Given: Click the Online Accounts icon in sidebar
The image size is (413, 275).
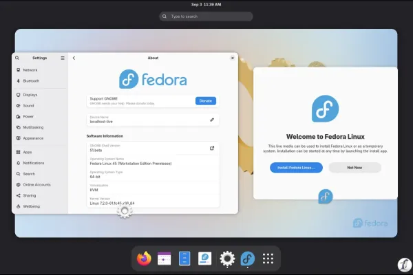Looking at the screenshot, I should pos(18,185).
